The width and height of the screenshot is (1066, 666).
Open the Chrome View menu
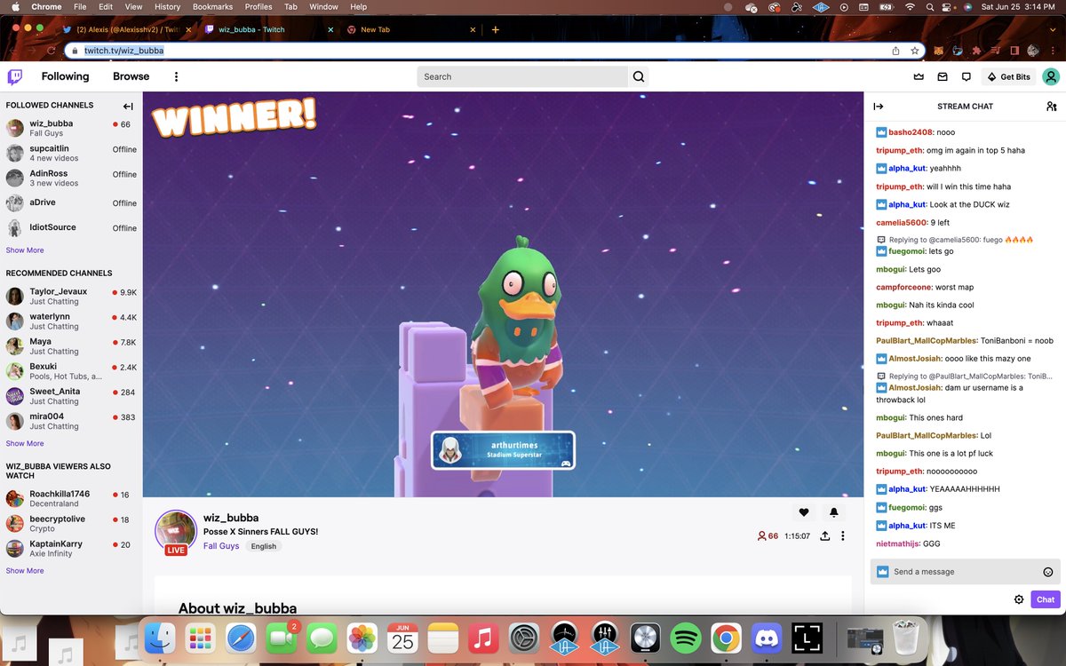tap(133, 6)
